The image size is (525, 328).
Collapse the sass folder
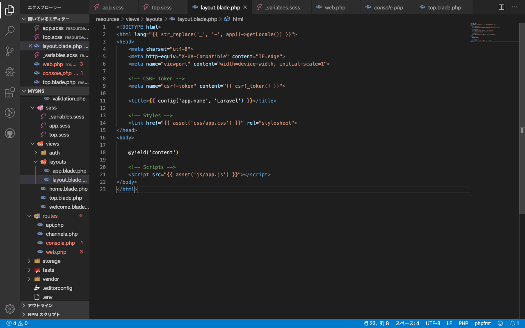(55, 108)
